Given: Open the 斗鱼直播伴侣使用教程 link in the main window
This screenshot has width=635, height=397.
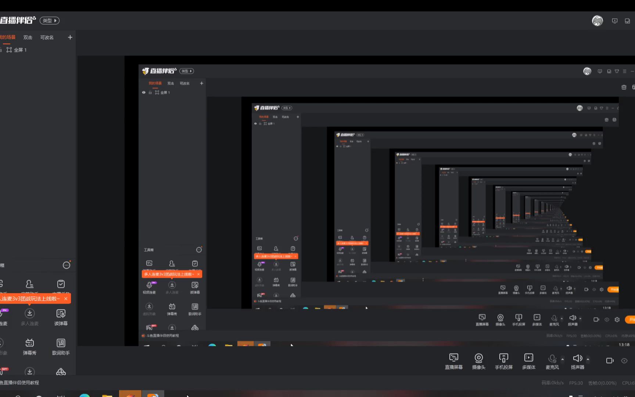Looking at the screenshot, I should point(19,383).
